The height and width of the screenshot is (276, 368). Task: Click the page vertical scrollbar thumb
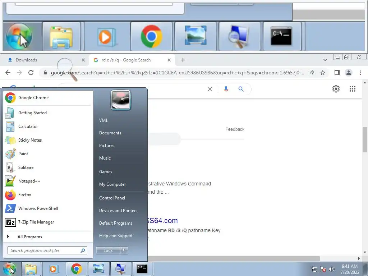point(365,139)
